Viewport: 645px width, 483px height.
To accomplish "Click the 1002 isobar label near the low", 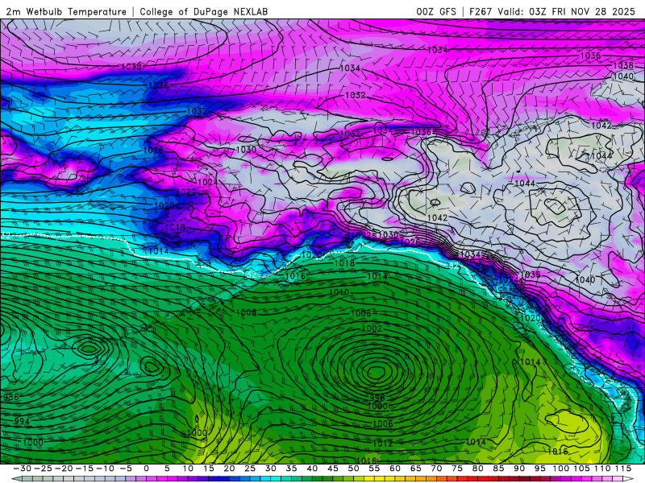I will point(372,328).
